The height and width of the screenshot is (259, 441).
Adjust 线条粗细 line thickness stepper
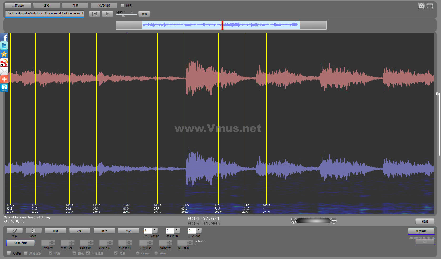click(125, 243)
